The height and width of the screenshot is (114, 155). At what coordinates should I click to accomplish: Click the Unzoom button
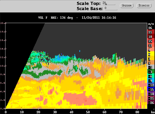coord(127,5)
